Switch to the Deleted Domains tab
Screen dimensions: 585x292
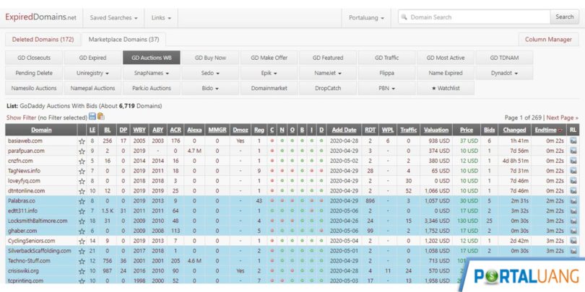40,39
